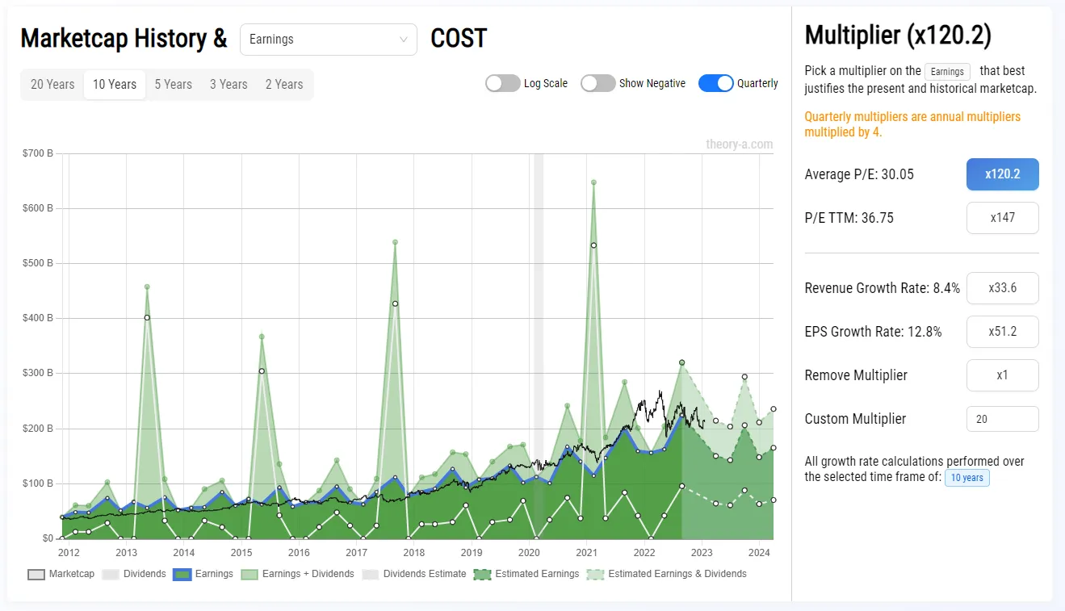Screen dimensions: 1065x611
Task: Click the x1 Remove Multiplier button
Action: tap(1002, 375)
